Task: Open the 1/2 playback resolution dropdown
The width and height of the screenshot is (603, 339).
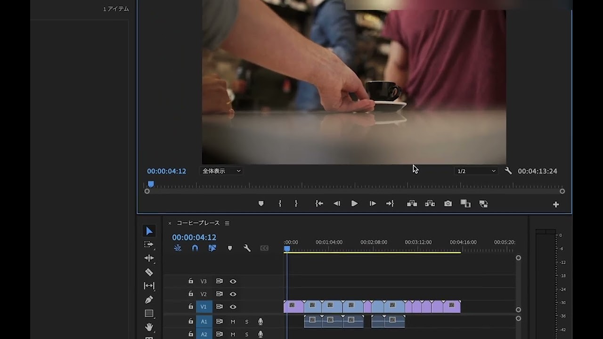Action: pyautogui.click(x=476, y=171)
